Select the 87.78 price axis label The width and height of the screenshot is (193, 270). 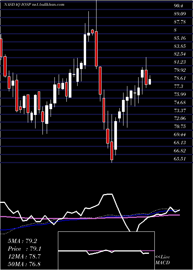point(180,22)
